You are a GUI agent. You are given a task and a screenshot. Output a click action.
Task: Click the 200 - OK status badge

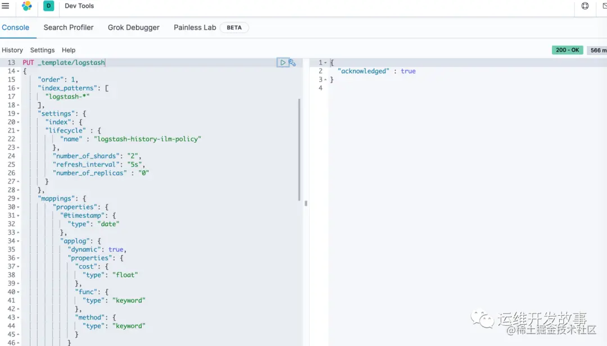[567, 50]
